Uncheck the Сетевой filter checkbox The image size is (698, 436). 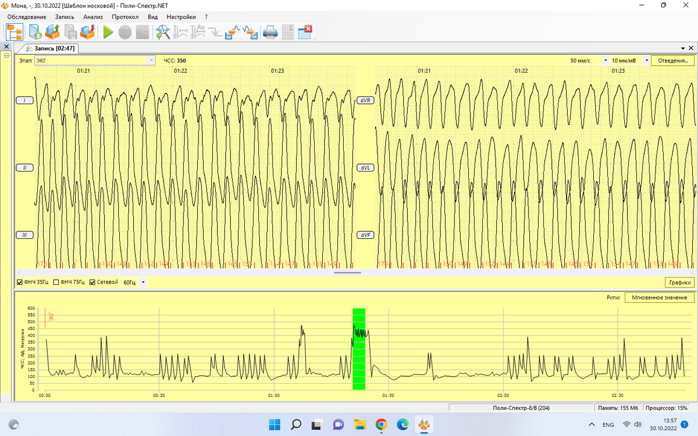click(92, 283)
